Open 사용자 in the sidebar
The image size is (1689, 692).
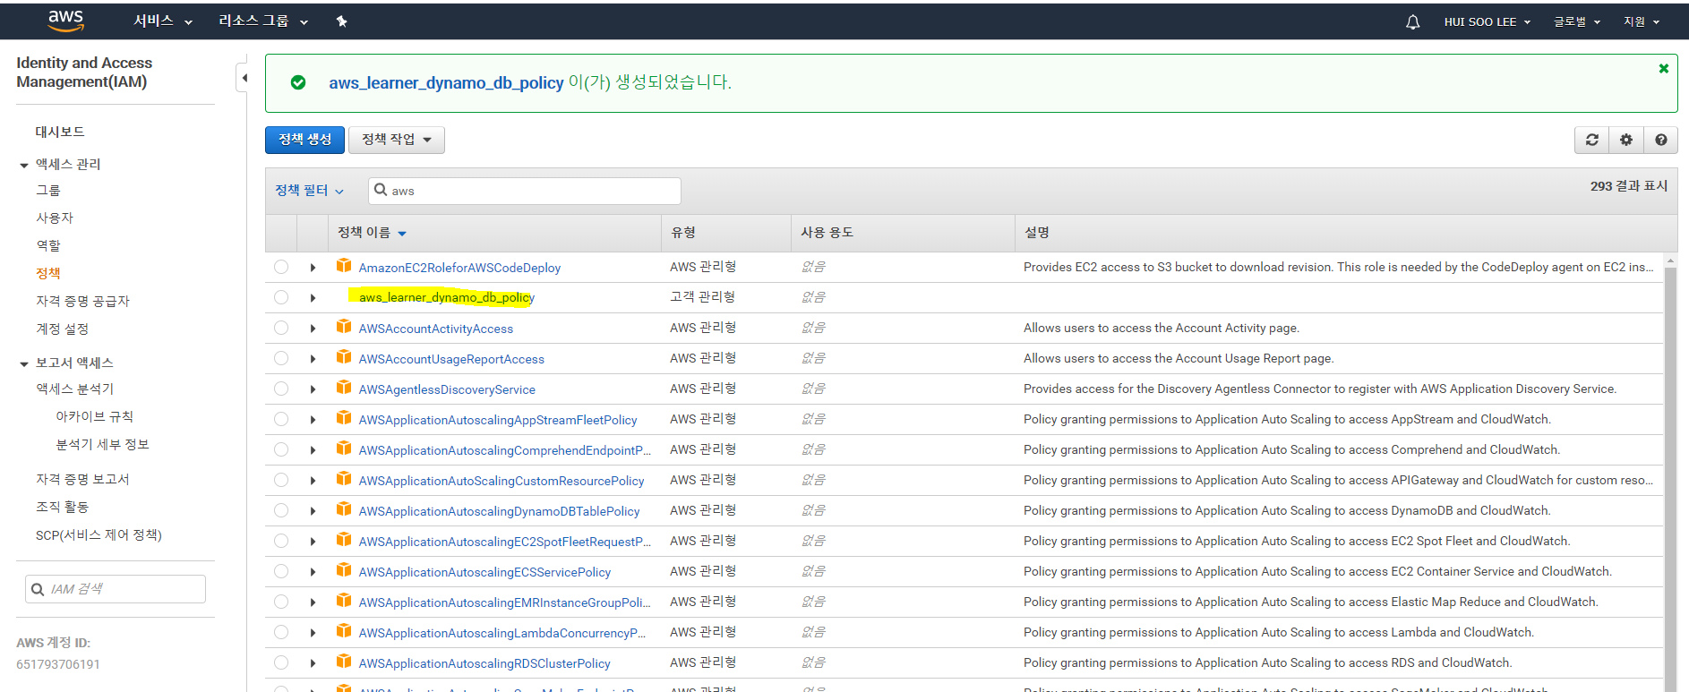(55, 218)
